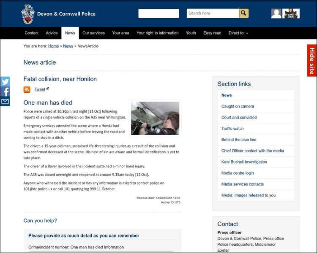Click the Section links heading
Viewport: 317px width, 253px height.
pyautogui.click(x=234, y=84)
